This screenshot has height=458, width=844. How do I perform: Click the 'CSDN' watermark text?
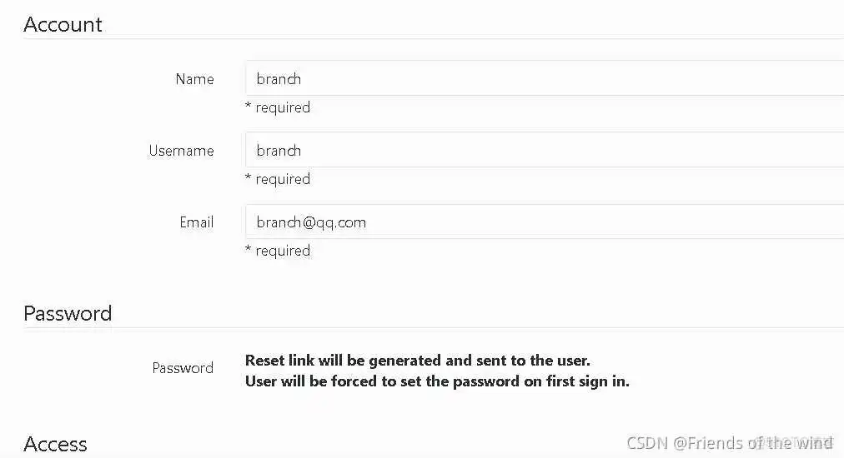[647, 443]
